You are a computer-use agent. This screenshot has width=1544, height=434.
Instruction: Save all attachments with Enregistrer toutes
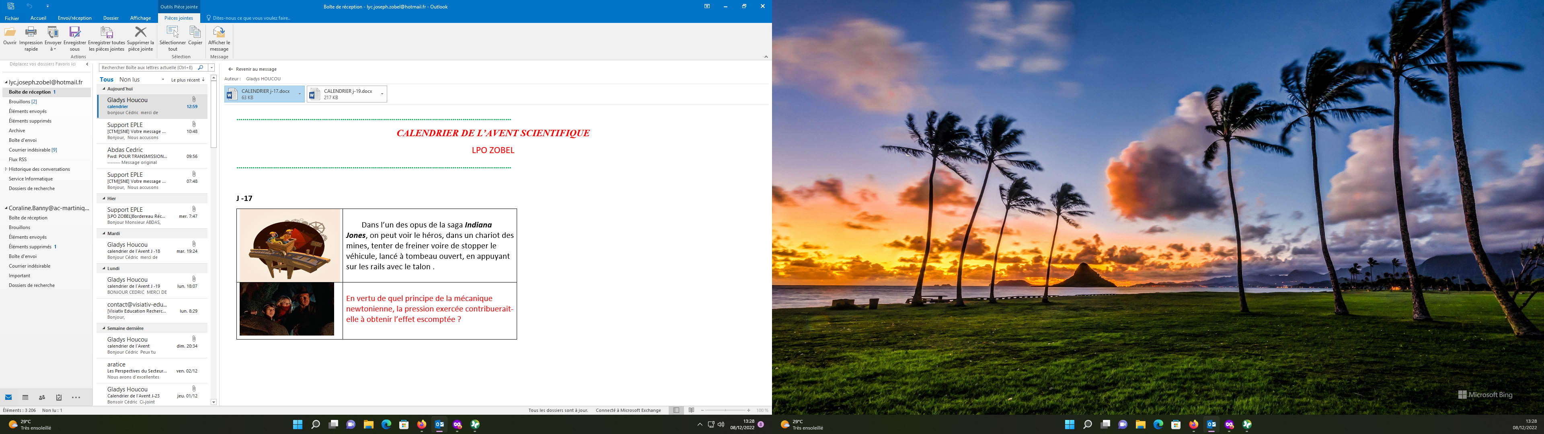click(107, 33)
